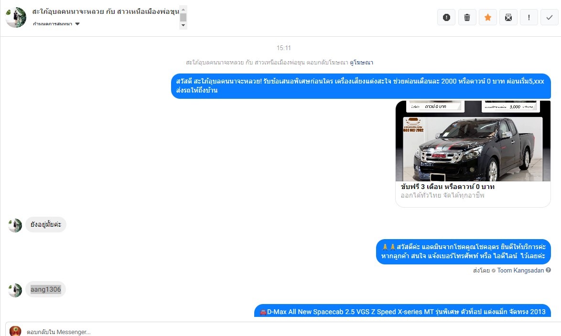Select ad title 'ขับฟรี 3 เดือน หรือดาวน์ 0 บาท'
This screenshot has height=336, width=561.
448,187
